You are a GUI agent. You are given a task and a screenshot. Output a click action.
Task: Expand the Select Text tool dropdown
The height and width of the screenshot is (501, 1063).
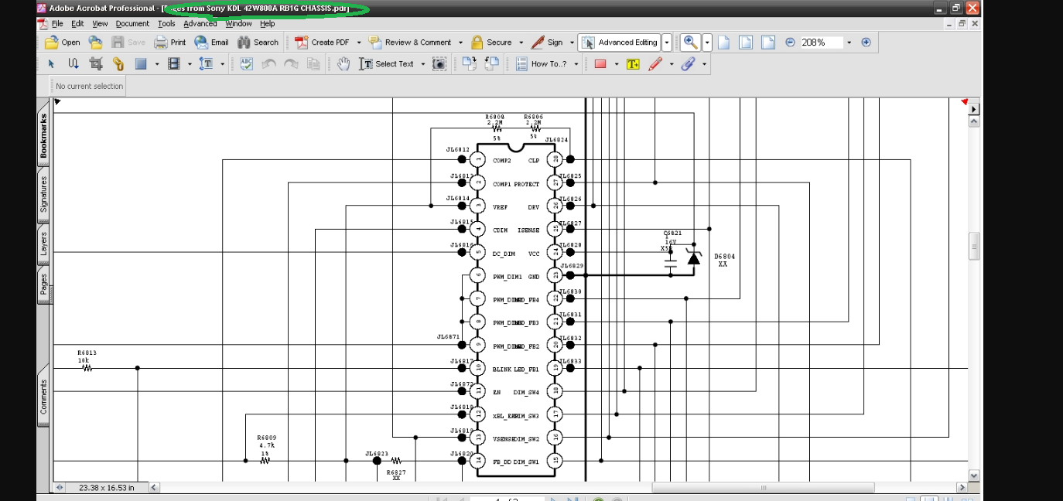coord(422,64)
